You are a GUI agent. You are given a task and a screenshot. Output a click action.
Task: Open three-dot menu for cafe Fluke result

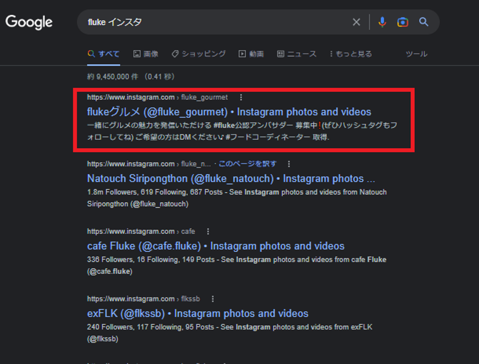(208, 232)
